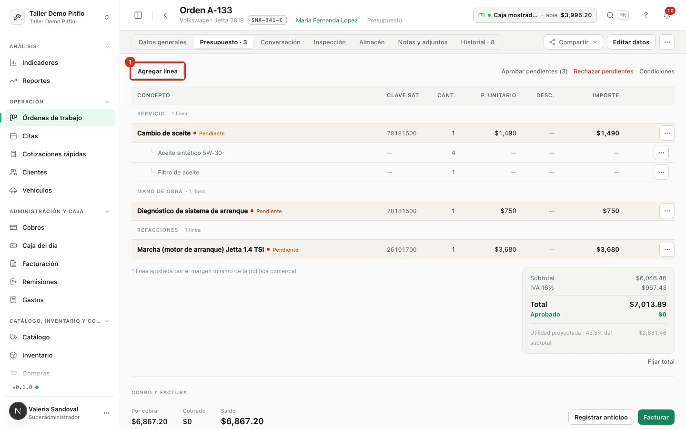Open Inventario in the sidebar
Viewport: 686px width, 429px height.
coord(60,355)
